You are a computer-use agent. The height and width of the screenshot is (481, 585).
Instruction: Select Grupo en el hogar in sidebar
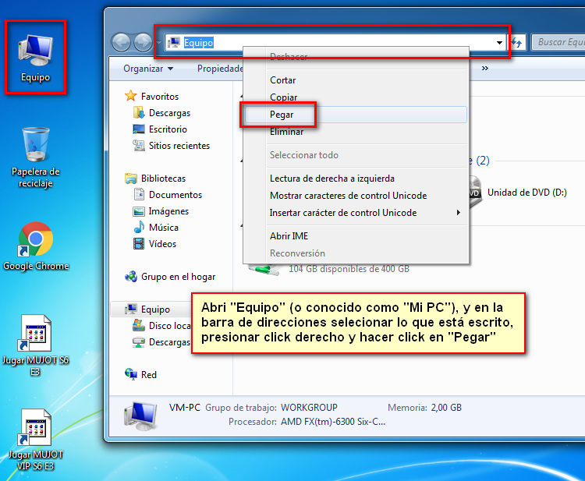[x=178, y=277]
